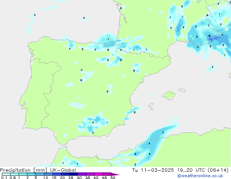Pick the 20–25 mm dark blue swatch

65,174
